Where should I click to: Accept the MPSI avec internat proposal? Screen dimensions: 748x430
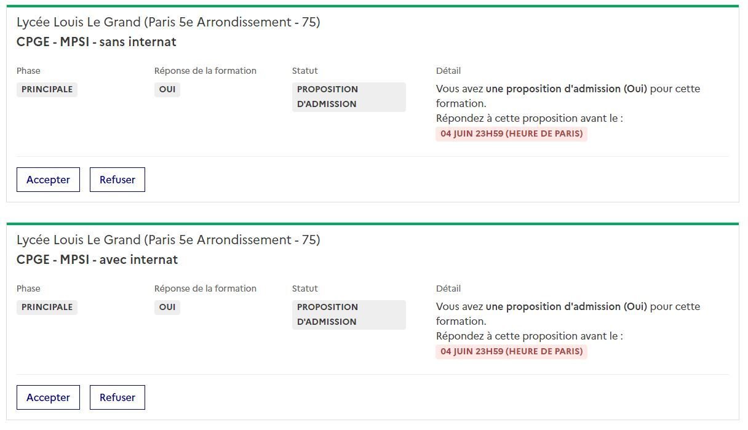click(48, 397)
